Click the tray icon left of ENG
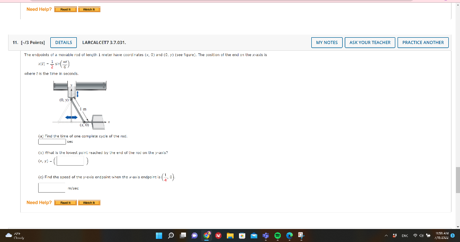 coord(395,236)
